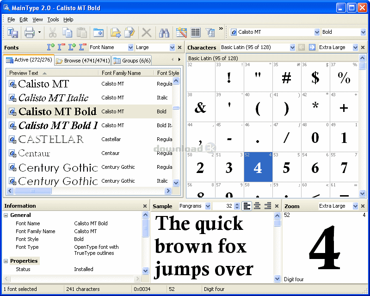Select the dollar sign character cell 36
Image resolution: width=370 pixels, height=296 pixels.
click(x=315, y=77)
